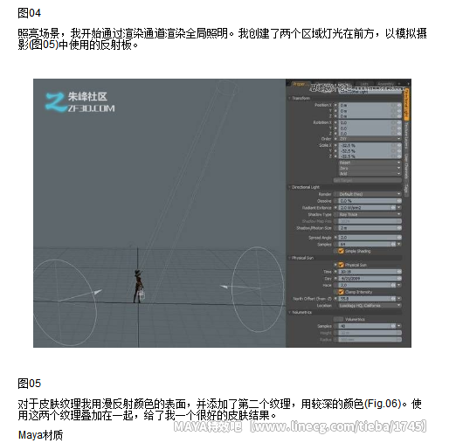Switch to the Assembly tab

[385, 84]
